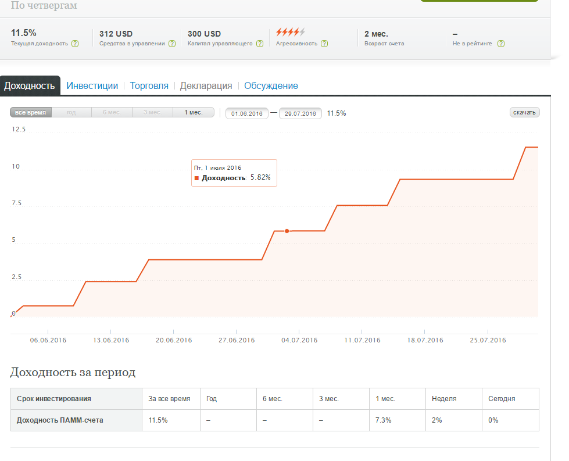
Task: Open the Декларация tab
Action: click(206, 85)
